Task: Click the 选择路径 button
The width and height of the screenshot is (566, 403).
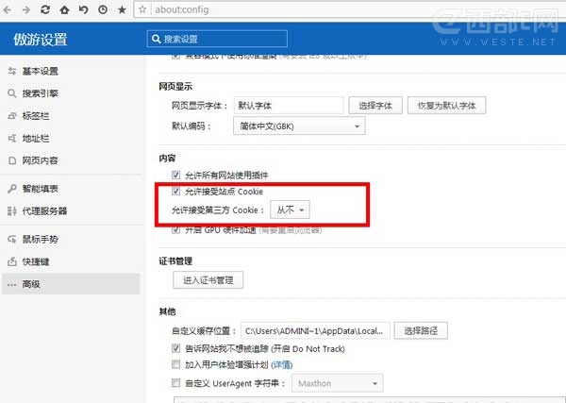Action: (x=420, y=330)
